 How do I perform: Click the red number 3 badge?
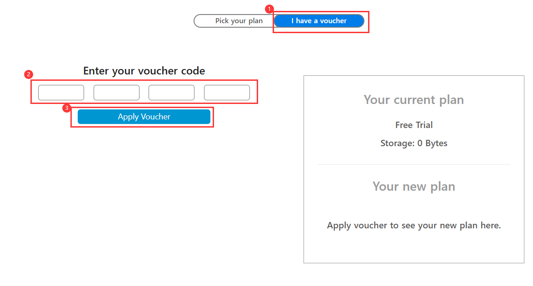tap(67, 108)
